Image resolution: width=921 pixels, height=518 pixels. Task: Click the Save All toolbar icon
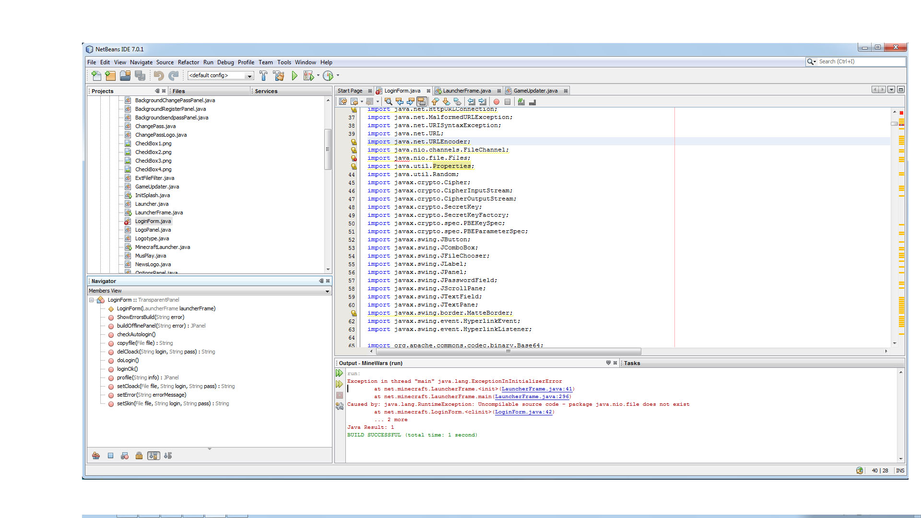(140, 75)
